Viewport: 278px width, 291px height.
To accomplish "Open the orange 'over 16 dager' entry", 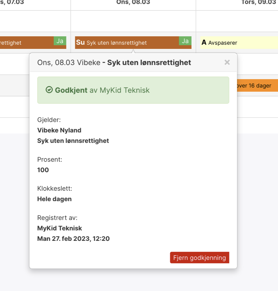I will [x=257, y=86].
